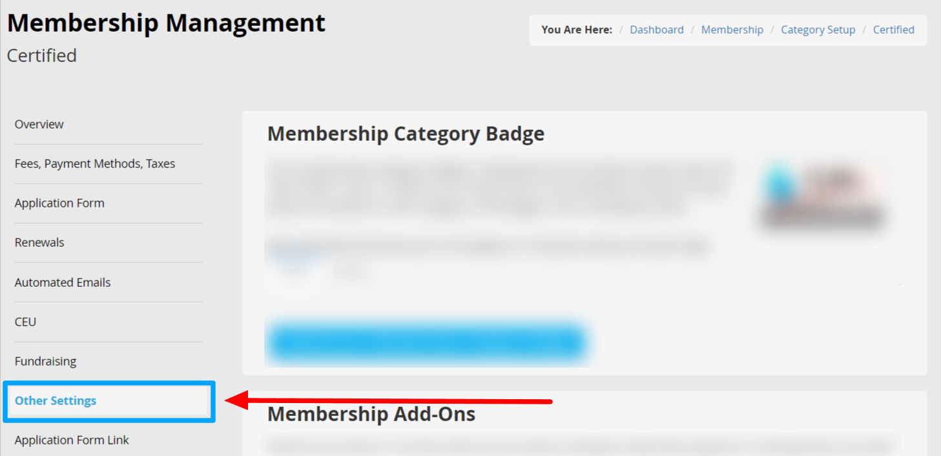The image size is (941, 456).
Task: Click the Membership Category Badge heading
Action: point(406,134)
